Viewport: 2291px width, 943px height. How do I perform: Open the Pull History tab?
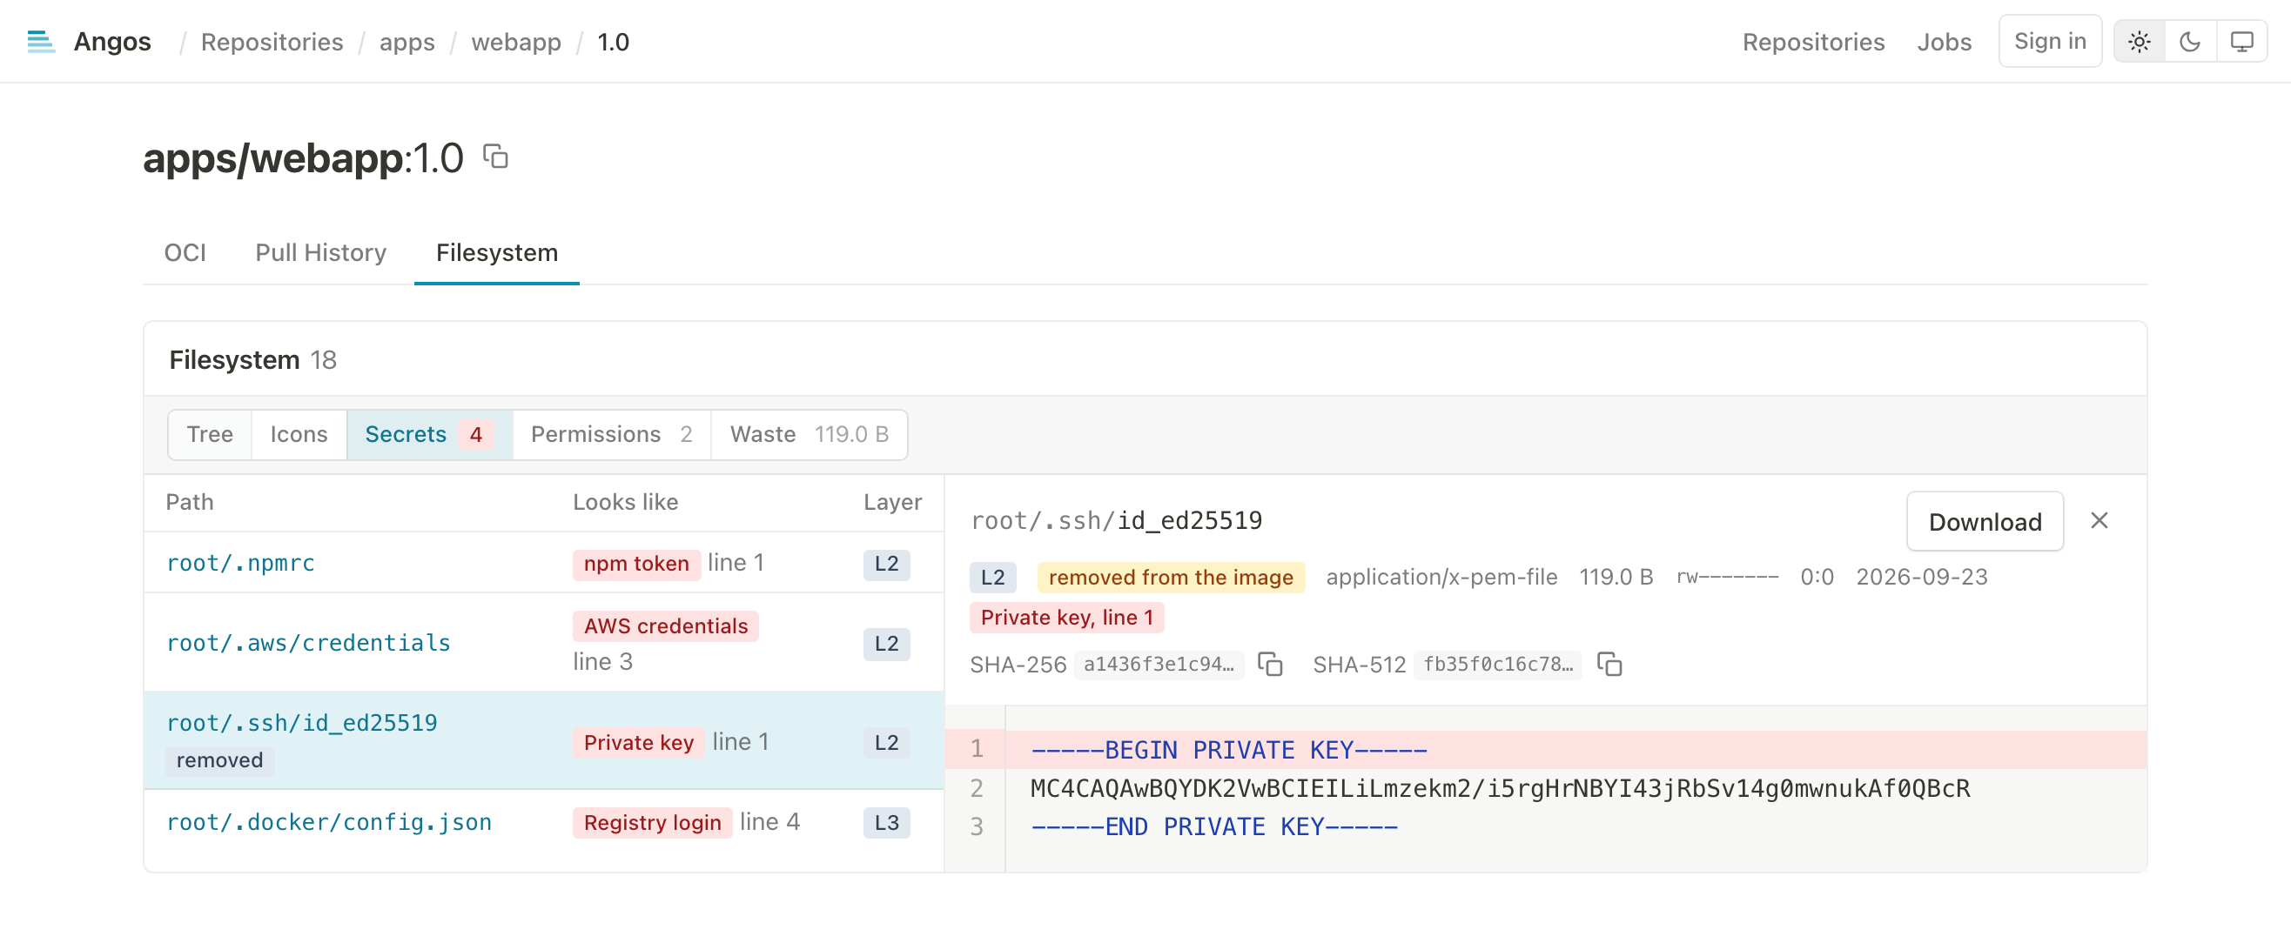[x=321, y=252]
